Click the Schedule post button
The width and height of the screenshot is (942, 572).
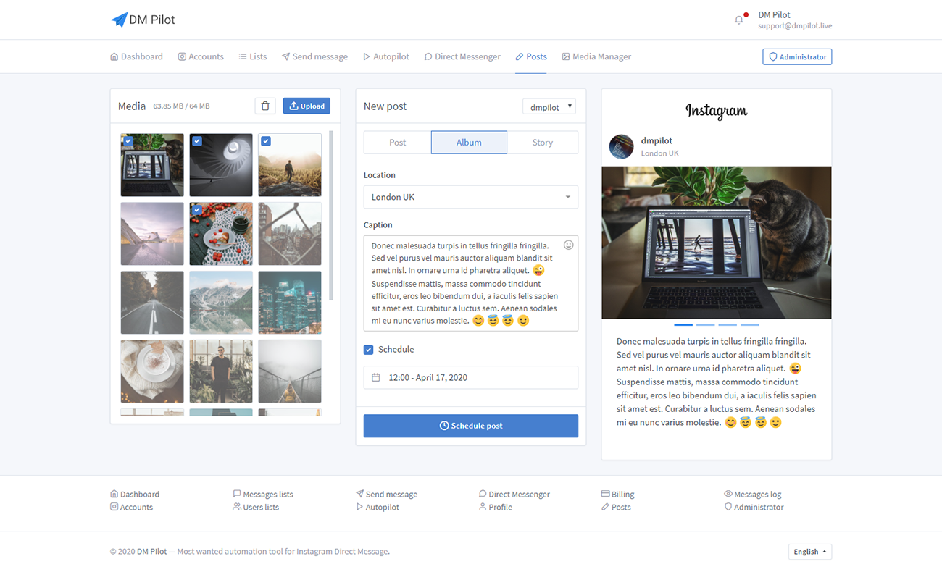[471, 426]
